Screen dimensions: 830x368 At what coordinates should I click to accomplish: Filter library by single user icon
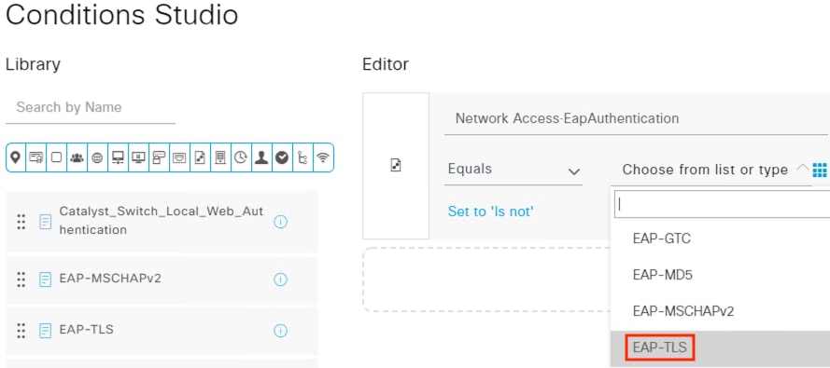[261, 157]
